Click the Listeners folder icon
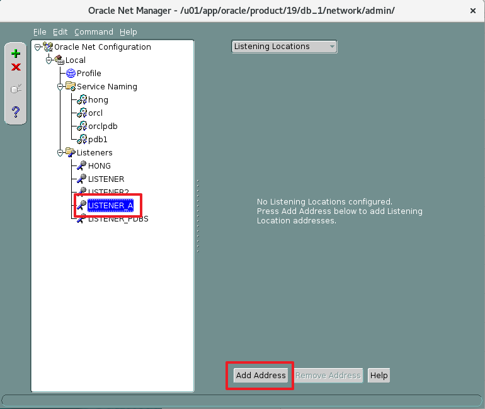This screenshot has width=485, height=409. point(71,153)
